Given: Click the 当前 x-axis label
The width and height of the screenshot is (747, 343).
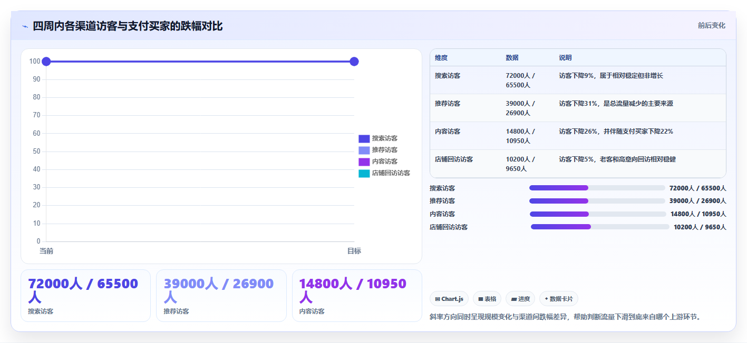Looking at the screenshot, I should (x=46, y=251).
